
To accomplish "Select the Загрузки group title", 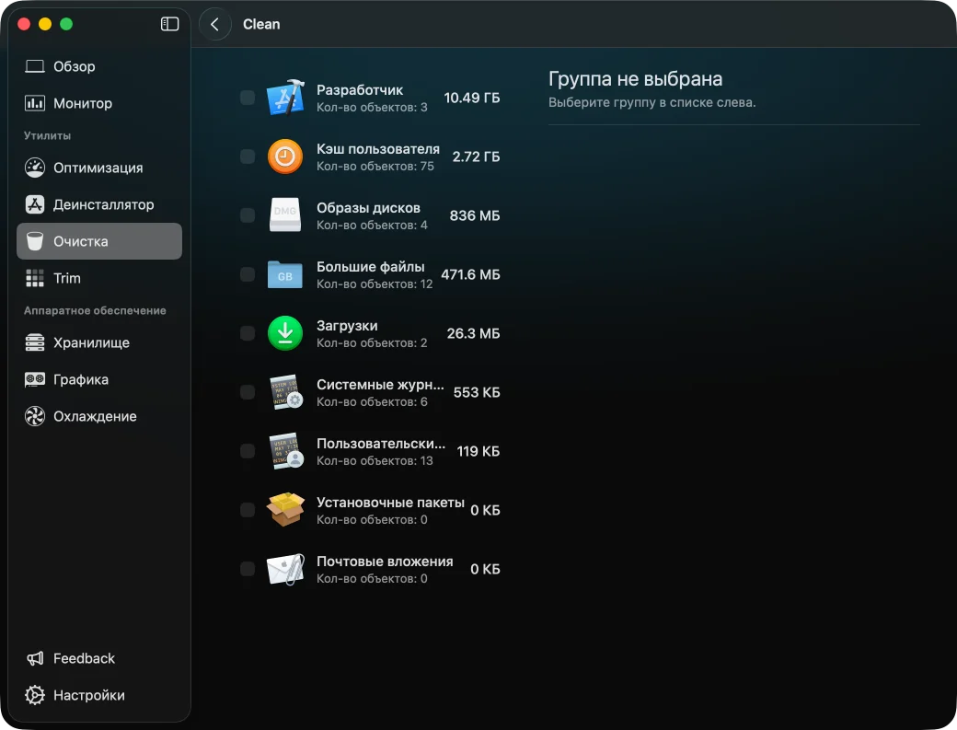I will (x=347, y=326).
